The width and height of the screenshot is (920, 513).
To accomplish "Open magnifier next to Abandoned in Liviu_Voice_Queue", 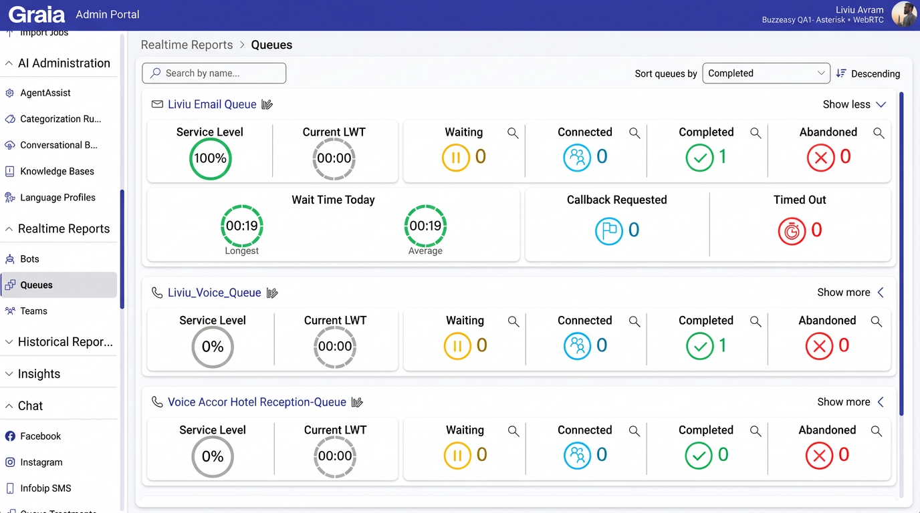I will tap(877, 321).
